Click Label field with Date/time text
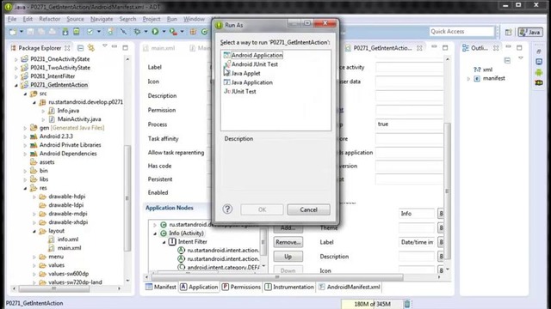The height and width of the screenshot is (309, 551). [417, 242]
